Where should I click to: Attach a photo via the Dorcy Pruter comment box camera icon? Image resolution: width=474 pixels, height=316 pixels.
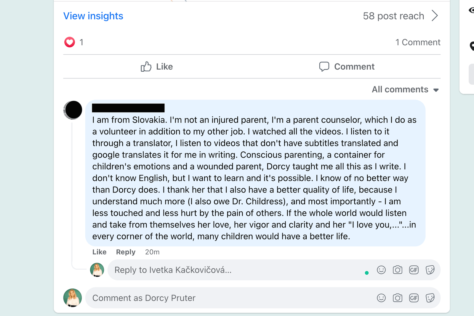pos(397,298)
